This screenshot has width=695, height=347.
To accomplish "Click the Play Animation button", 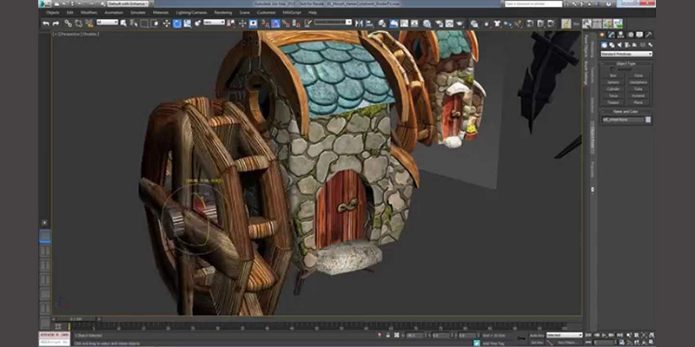I will pos(604,335).
